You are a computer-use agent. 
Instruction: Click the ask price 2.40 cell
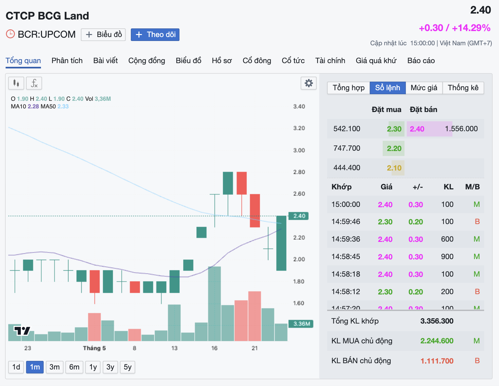(417, 129)
